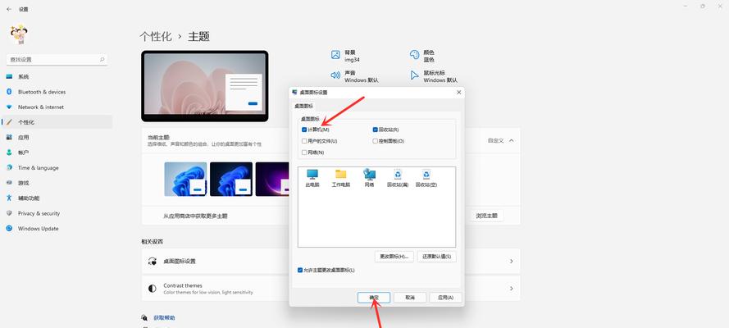Viewport: 729px width, 328px height.
Task: Select the 网络 network icon in the dialog list
Action: pyautogui.click(x=370, y=174)
